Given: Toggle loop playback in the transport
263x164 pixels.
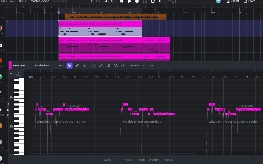Looking at the screenshot, I should (153, 1).
